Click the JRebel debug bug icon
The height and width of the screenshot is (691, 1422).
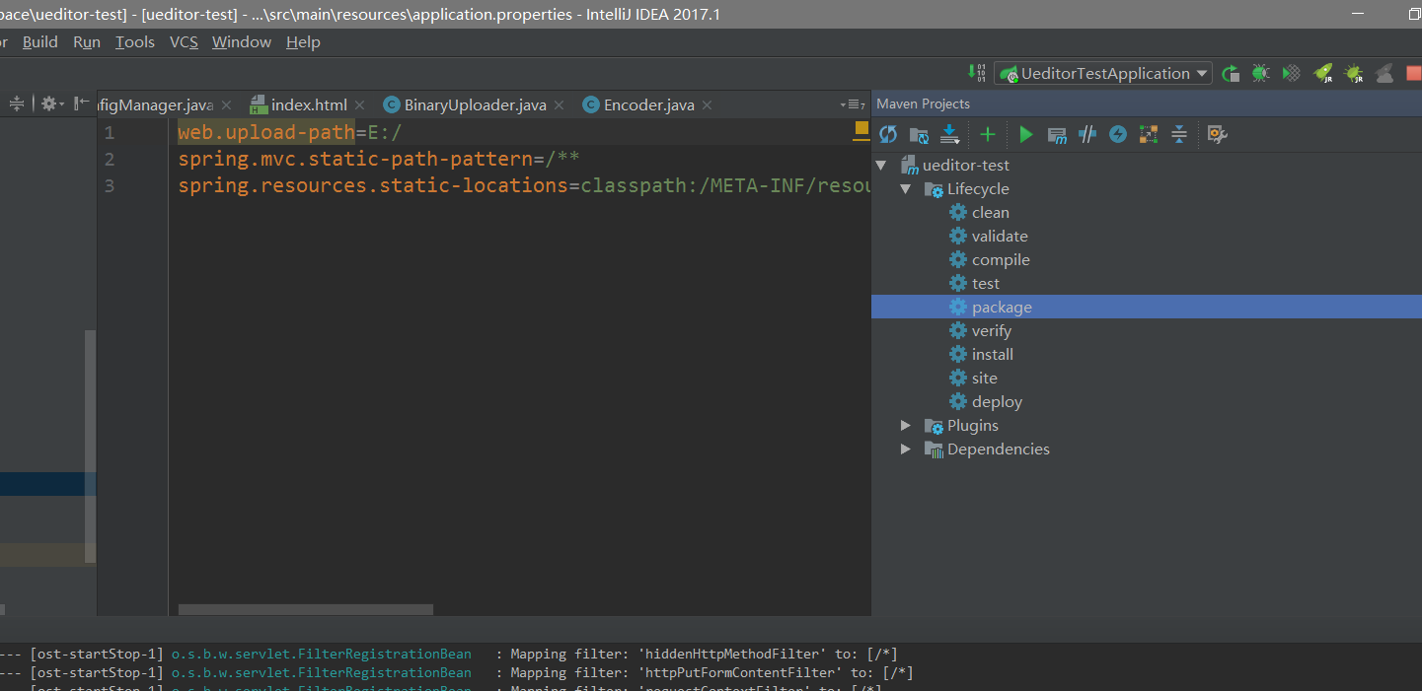[1354, 73]
